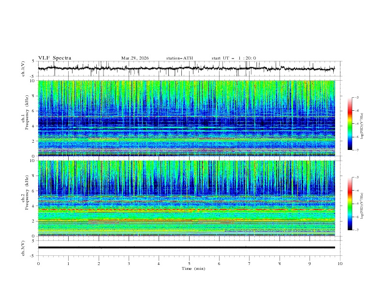Click the "station=ATH" header label
Image resolution: width=383 pixels, height=296 pixels.
179,58
